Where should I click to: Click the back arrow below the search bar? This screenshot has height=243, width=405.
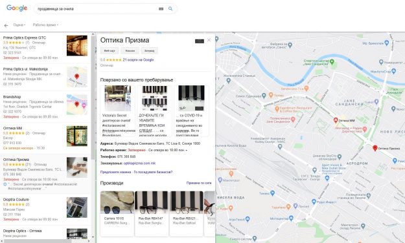(6, 25)
